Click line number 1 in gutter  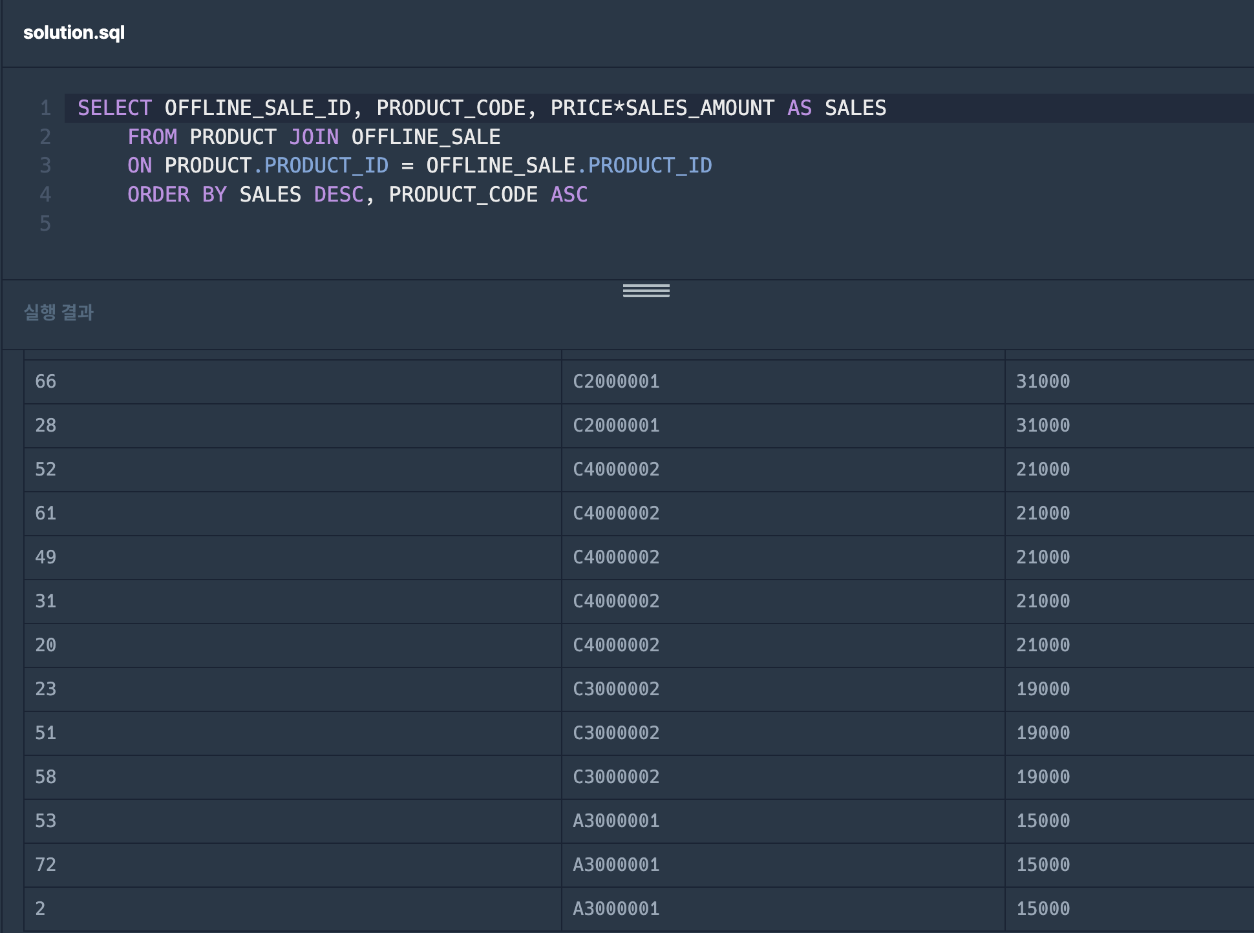(45, 108)
